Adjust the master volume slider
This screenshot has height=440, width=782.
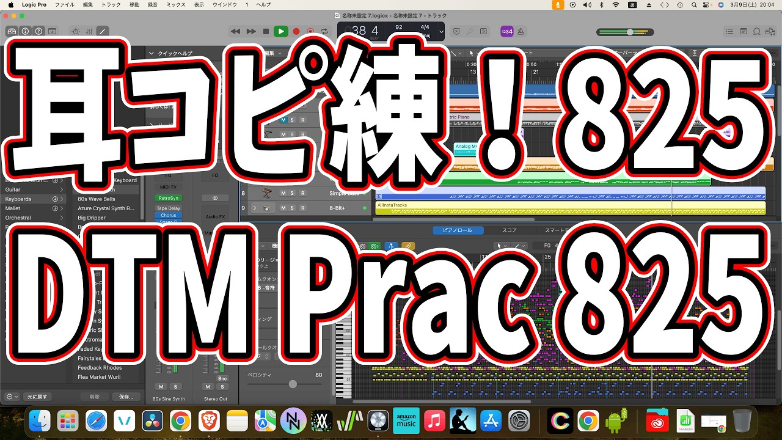pyautogui.click(x=629, y=32)
